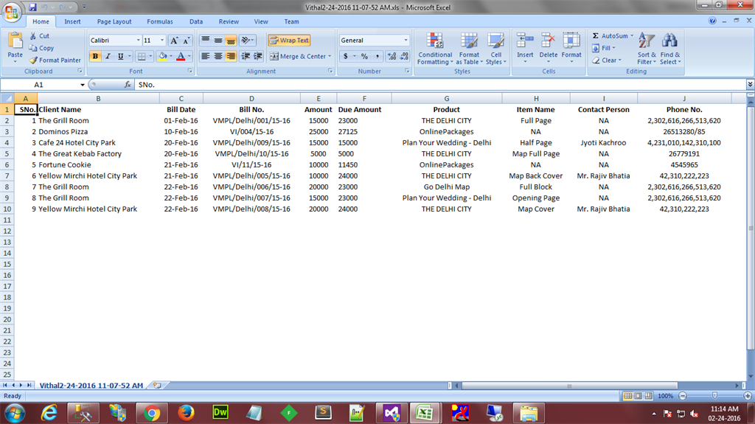755x424 pixels.
Task: Insert a new worksheet tab
Action: (157, 386)
